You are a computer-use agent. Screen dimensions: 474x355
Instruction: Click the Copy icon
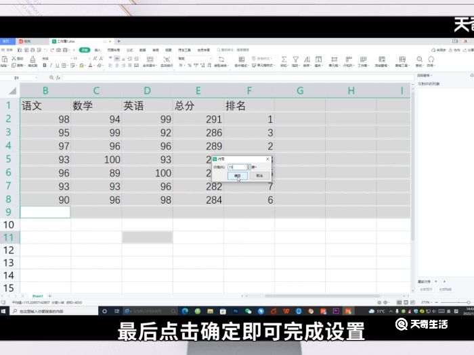14,65
